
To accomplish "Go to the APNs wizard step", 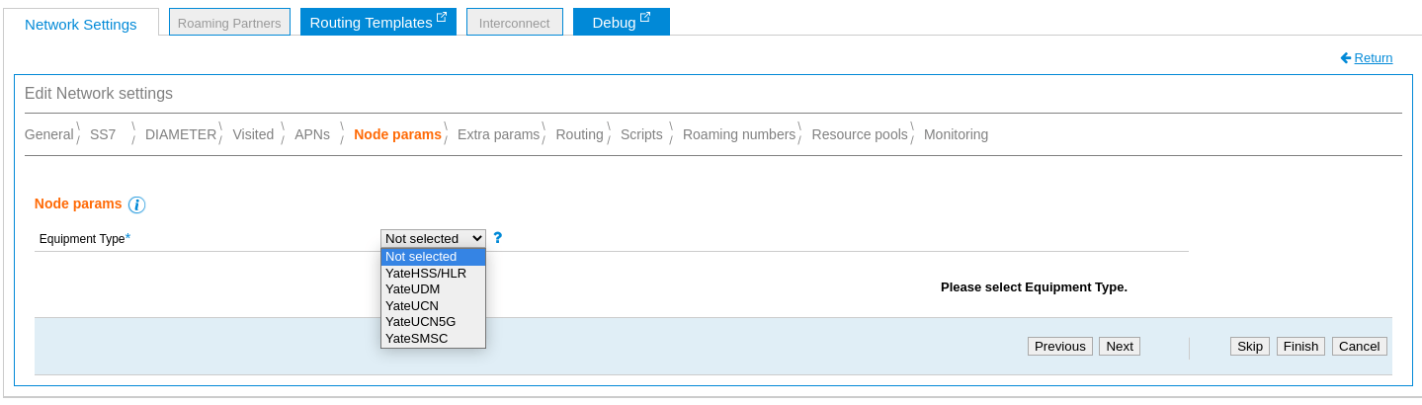I will click(x=312, y=134).
